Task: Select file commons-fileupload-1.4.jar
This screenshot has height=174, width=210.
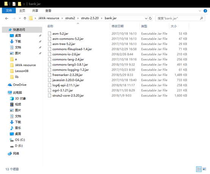Action: (72, 49)
